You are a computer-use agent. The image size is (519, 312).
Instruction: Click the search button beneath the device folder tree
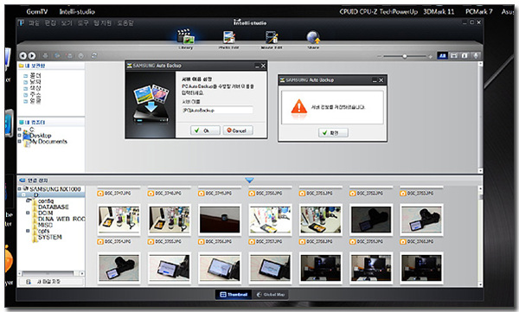pyautogui.click(x=50, y=282)
